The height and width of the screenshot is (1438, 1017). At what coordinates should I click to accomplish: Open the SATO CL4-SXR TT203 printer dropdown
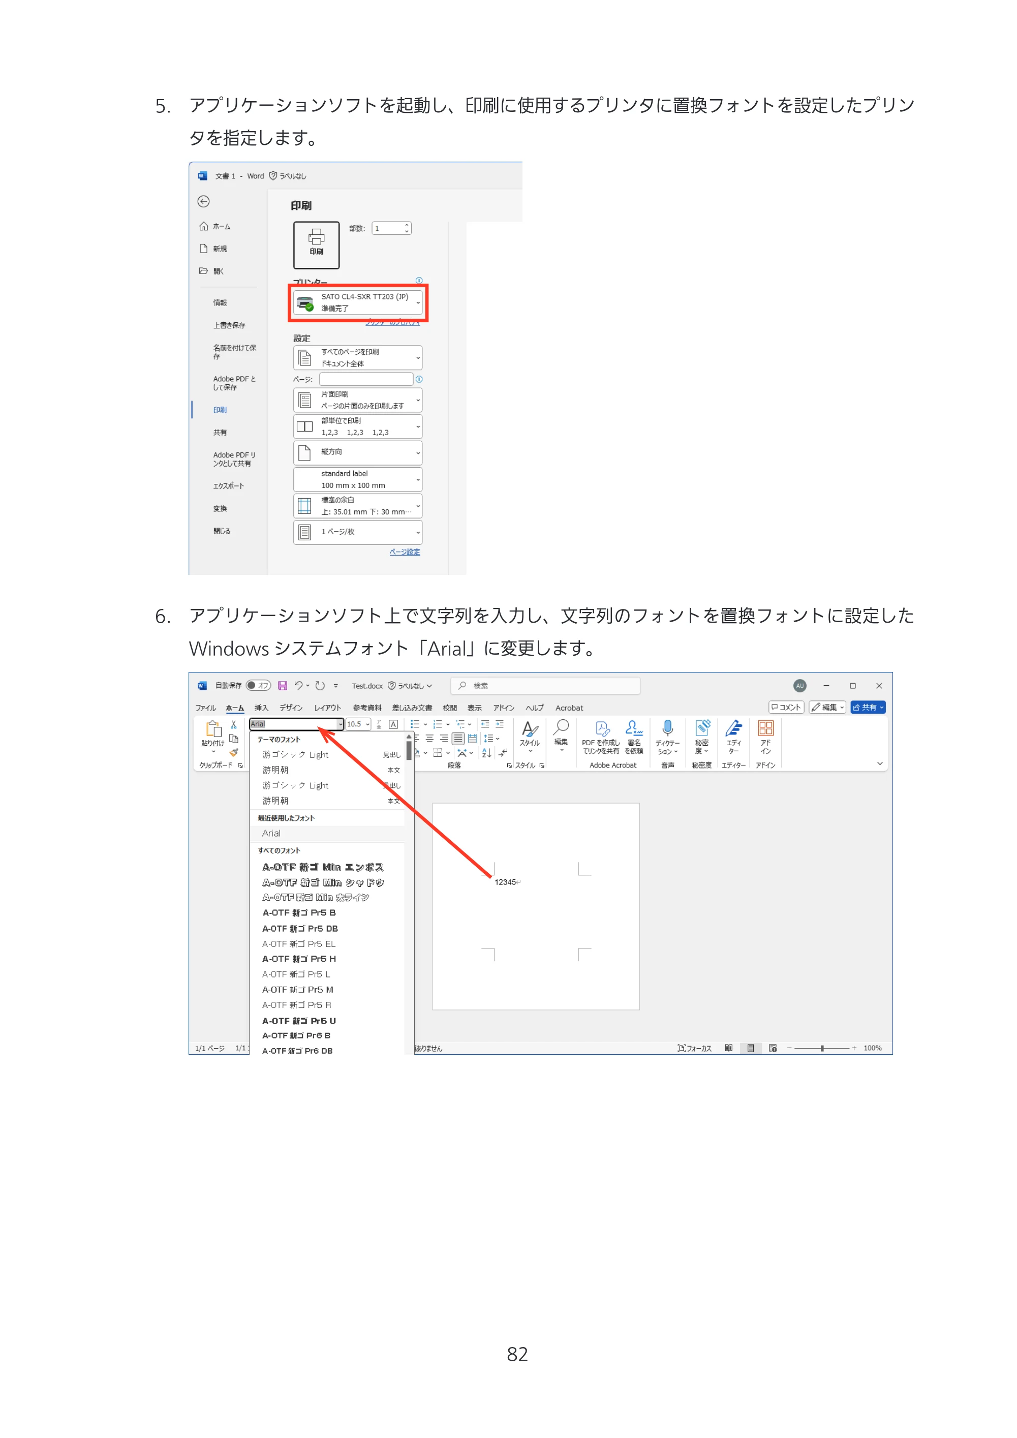[358, 302]
